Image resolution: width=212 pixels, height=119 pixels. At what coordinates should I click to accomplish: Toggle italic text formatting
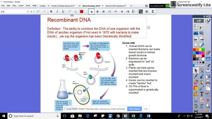pos(57,12)
